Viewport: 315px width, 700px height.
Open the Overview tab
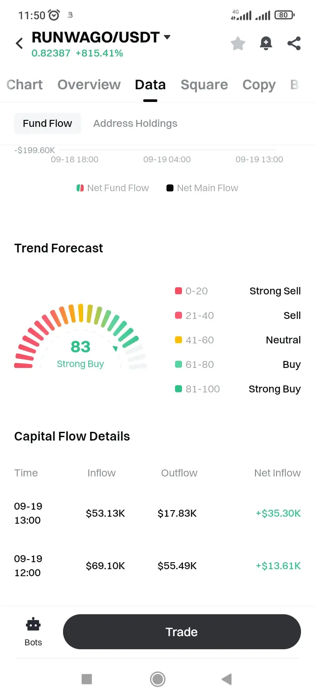pos(89,84)
